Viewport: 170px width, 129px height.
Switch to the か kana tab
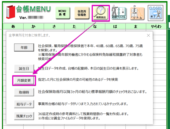pos(33,26)
